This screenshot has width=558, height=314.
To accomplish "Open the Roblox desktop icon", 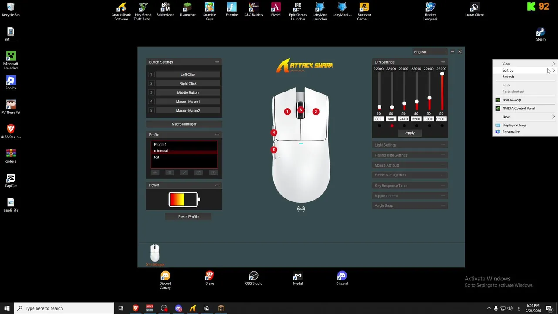I will coord(11,83).
